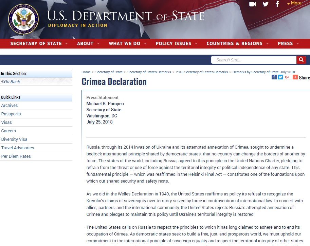Open the Press menu
The width and height of the screenshot is (310, 246).
(x=285, y=43)
